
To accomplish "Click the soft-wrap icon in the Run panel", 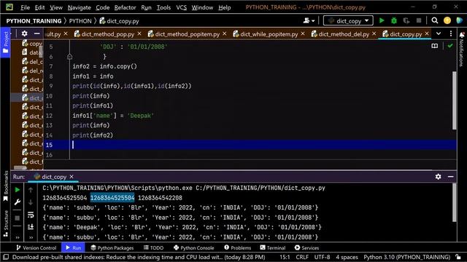I will tap(31, 215).
